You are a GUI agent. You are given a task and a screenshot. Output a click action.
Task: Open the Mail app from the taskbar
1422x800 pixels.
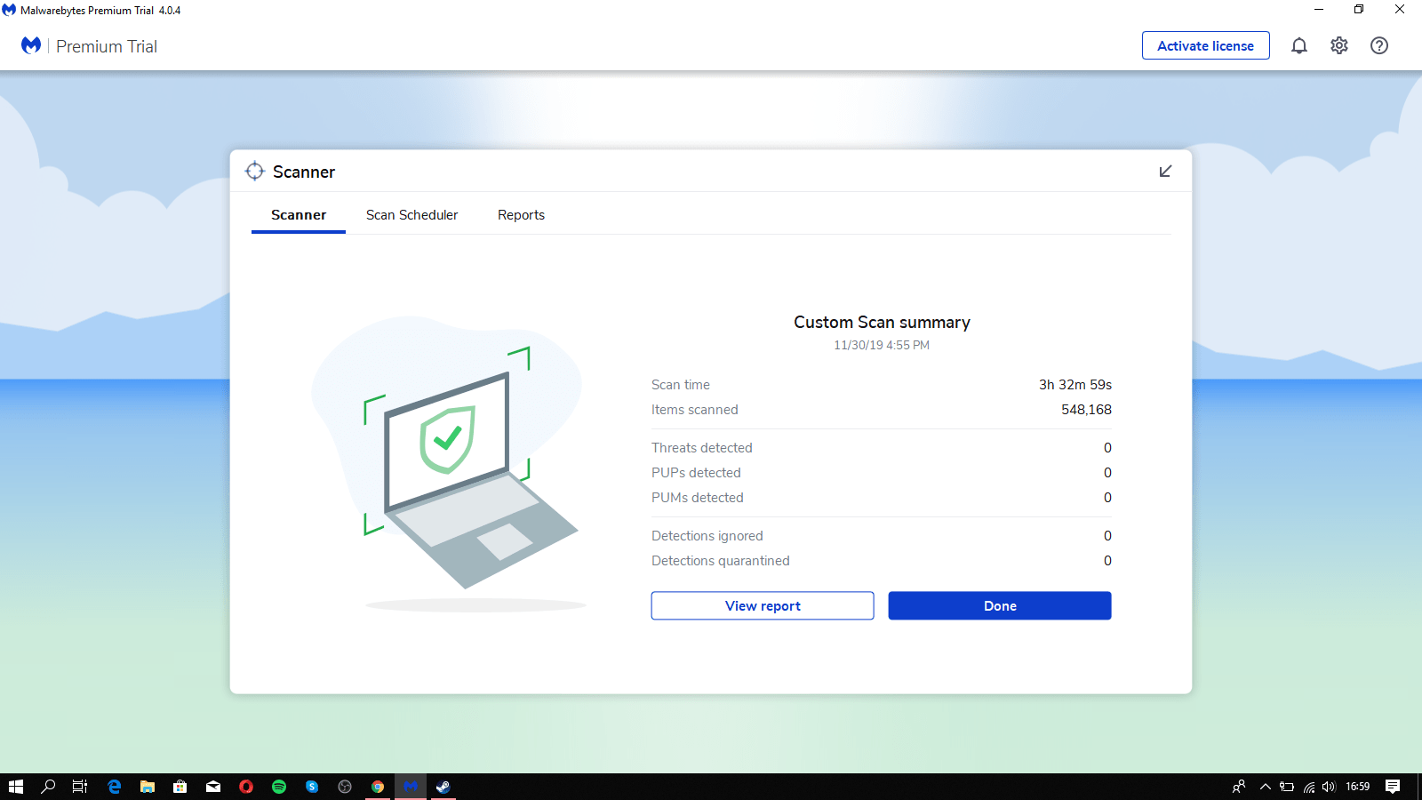213,787
